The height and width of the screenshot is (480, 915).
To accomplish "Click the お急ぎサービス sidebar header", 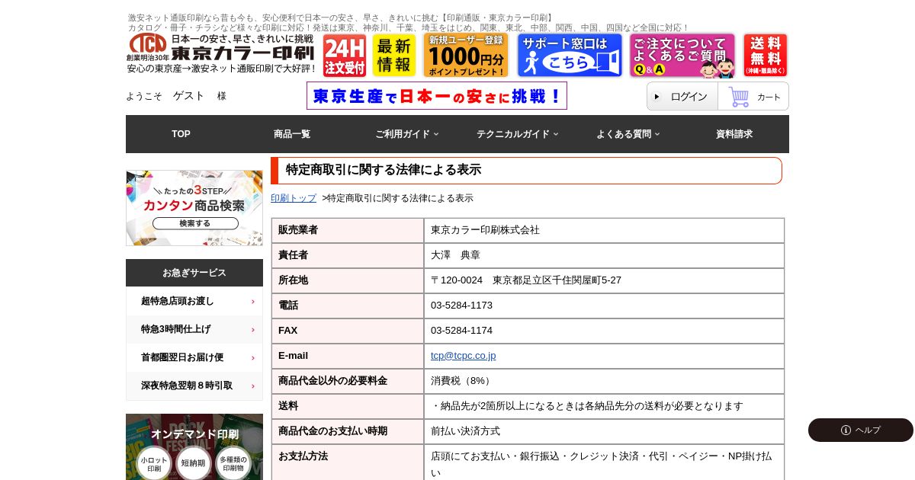I will 194,273.
